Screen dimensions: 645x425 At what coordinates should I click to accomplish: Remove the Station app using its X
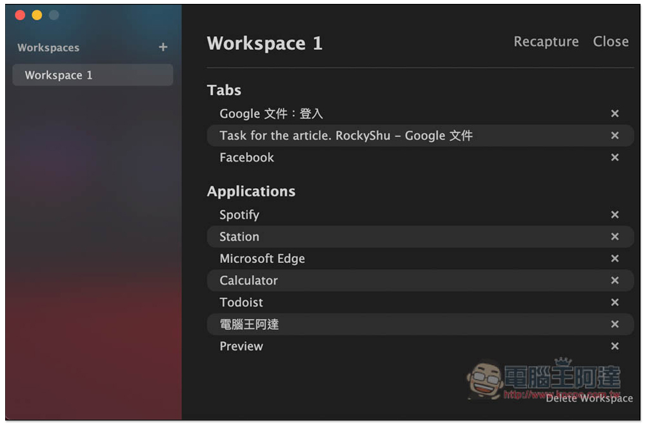tap(615, 237)
